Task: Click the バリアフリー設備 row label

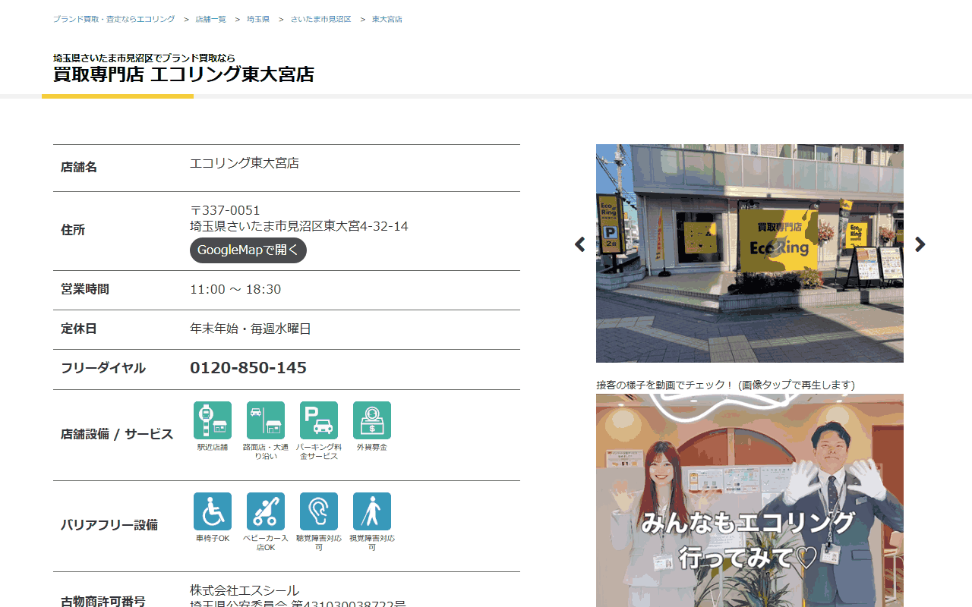Action: click(109, 525)
